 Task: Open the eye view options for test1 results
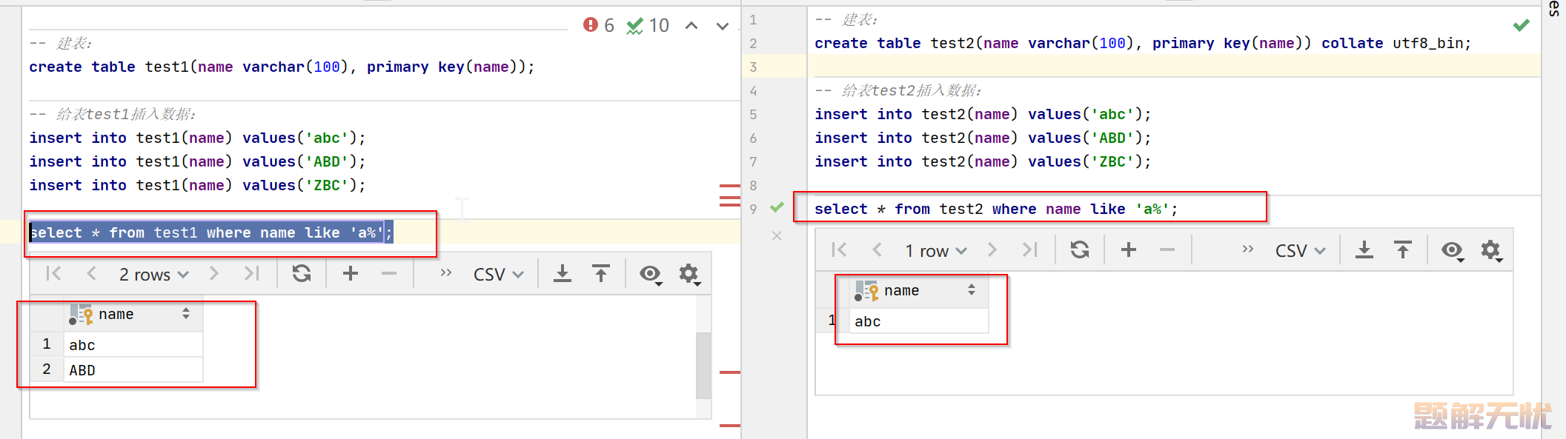point(651,275)
